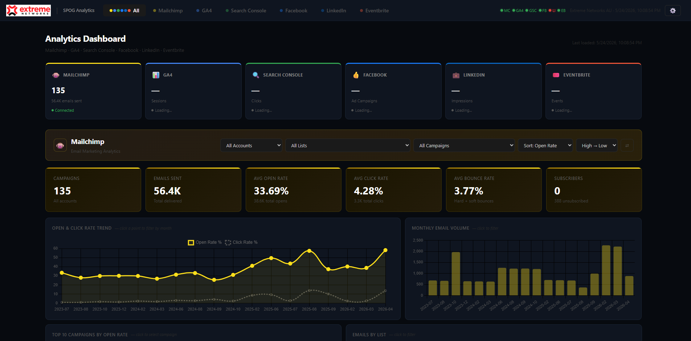The width and height of the screenshot is (691, 341).
Task: Click the Facebook Ad Campaigns summary card
Action: 393,91
